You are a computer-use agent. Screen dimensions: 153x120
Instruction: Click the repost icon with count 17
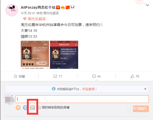coord(55,76)
